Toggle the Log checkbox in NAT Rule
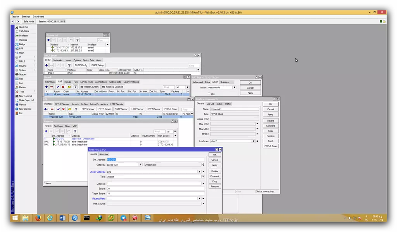The image size is (397, 232). click(209, 94)
